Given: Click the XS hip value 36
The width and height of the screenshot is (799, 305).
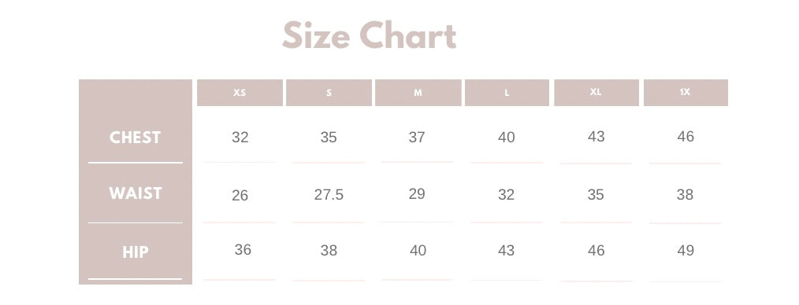Looking at the screenshot, I should coord(243,250).
